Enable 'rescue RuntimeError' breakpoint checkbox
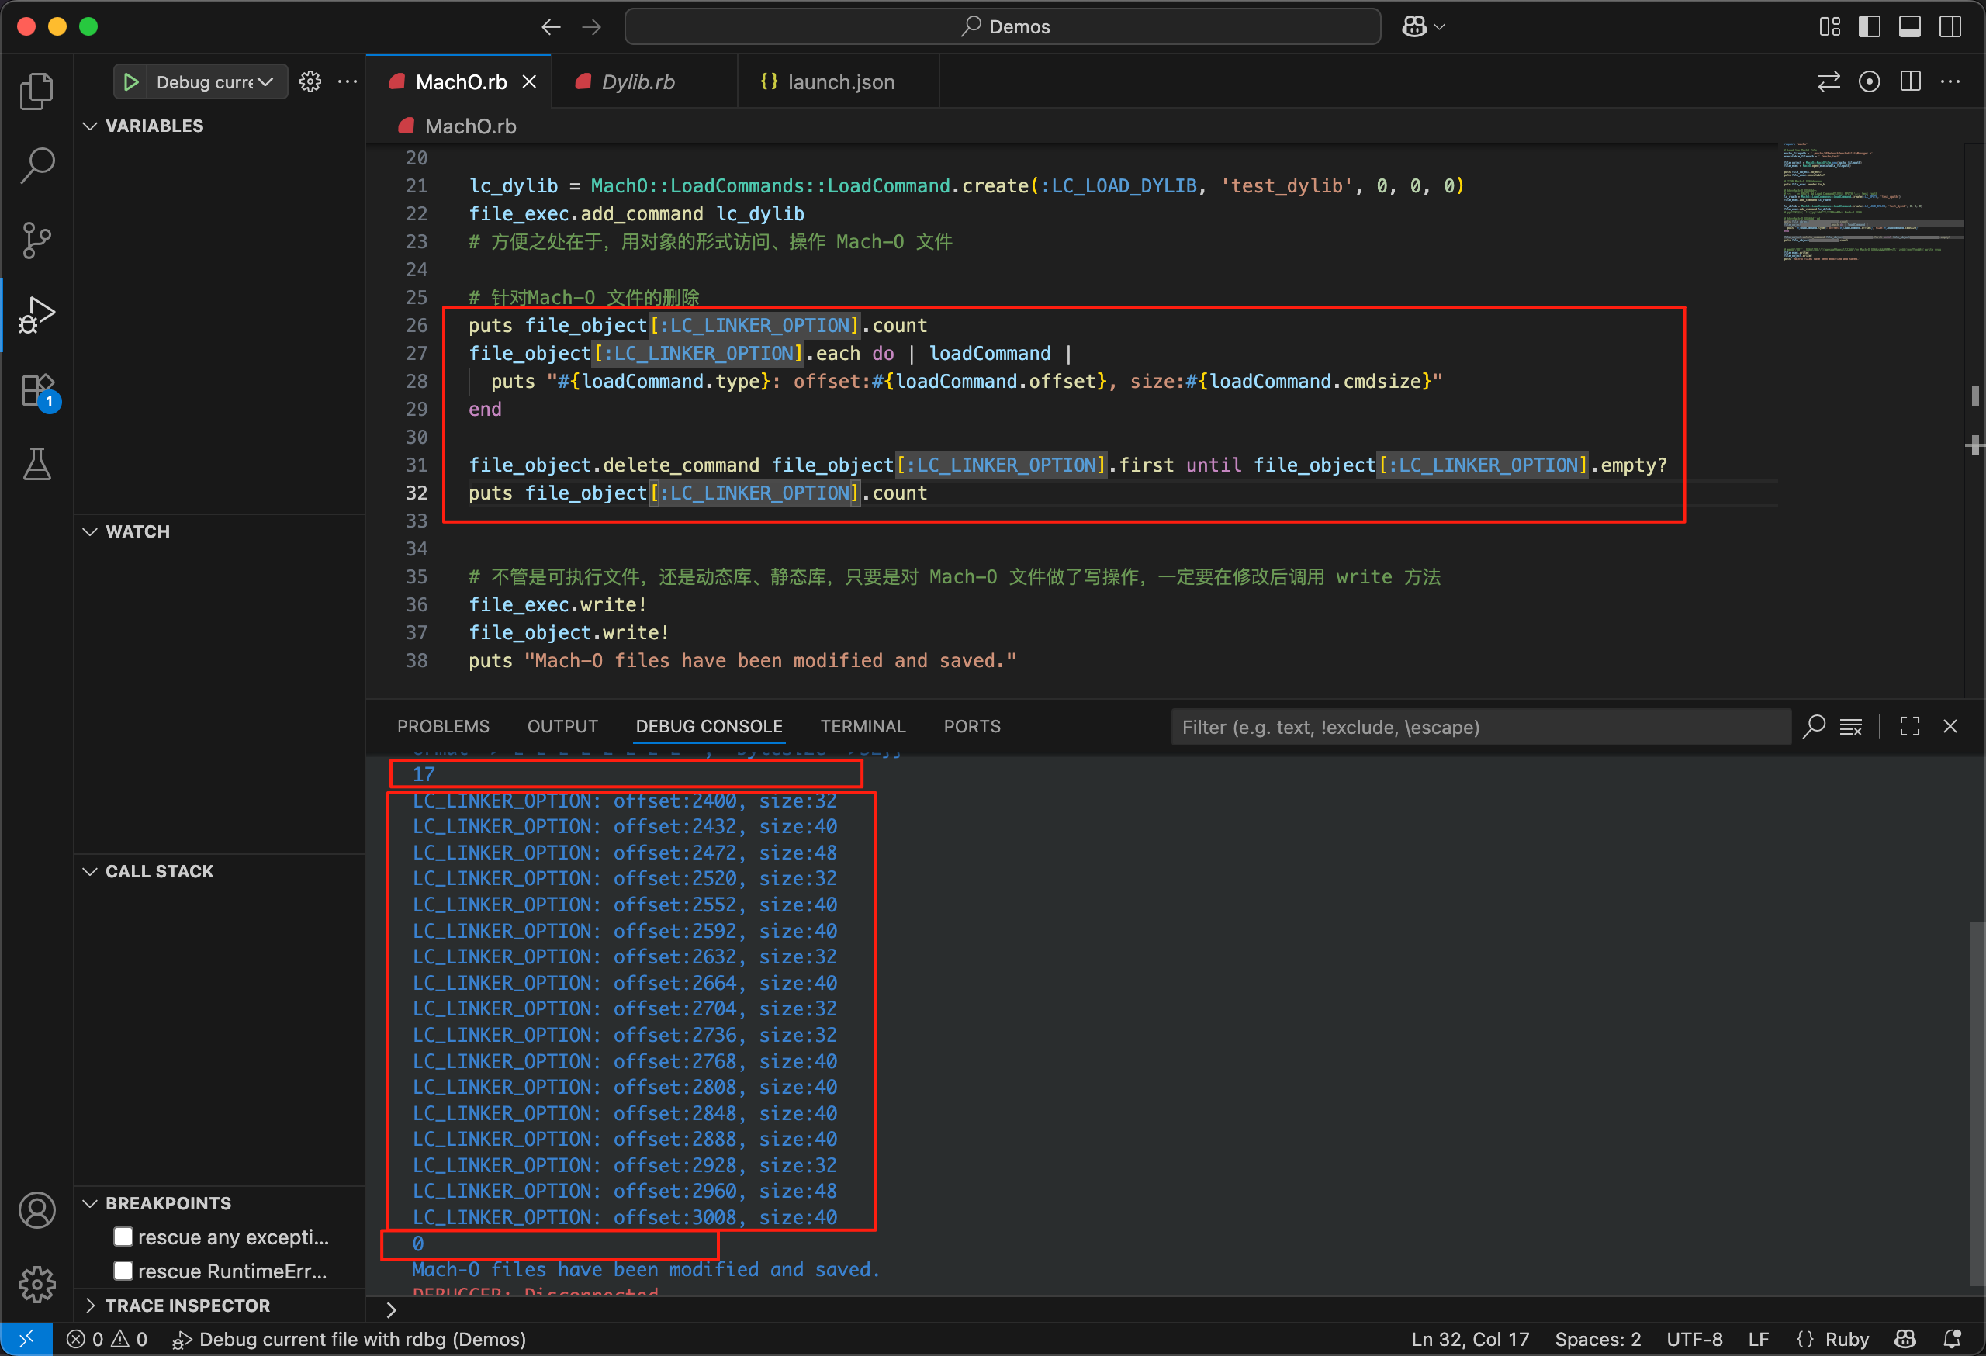 [x=123, y=1271]
